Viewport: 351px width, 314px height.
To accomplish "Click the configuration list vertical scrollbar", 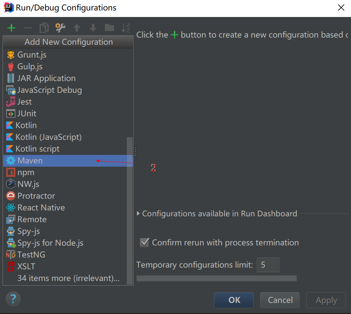I will click(x=130, y=211).
